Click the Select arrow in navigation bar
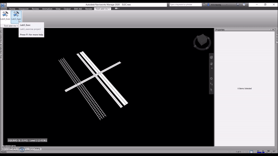The width and height of the screenshot is (278, 156). 211,90
